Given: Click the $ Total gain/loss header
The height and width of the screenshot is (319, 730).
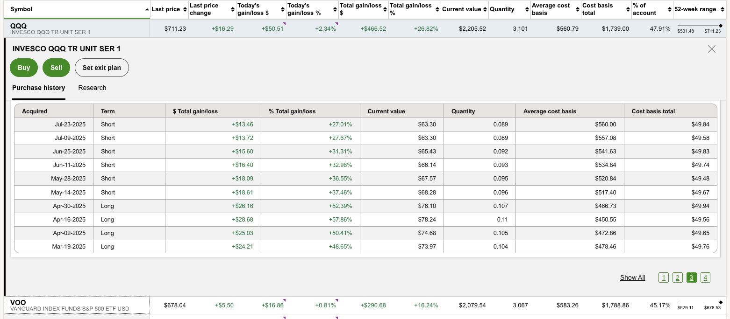Looking at the screenshot, I should [x=213, y=111].
